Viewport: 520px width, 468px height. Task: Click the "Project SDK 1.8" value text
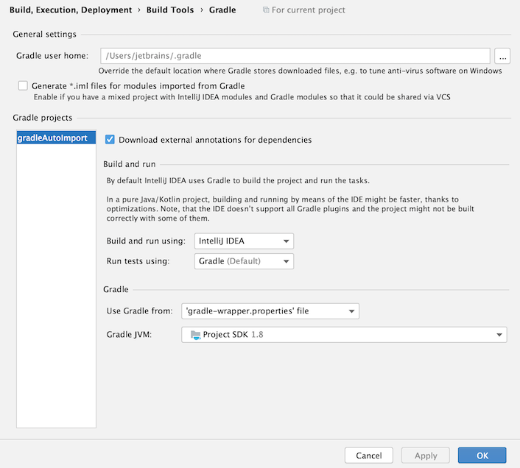pyautogui.click(x=233, y=335)
